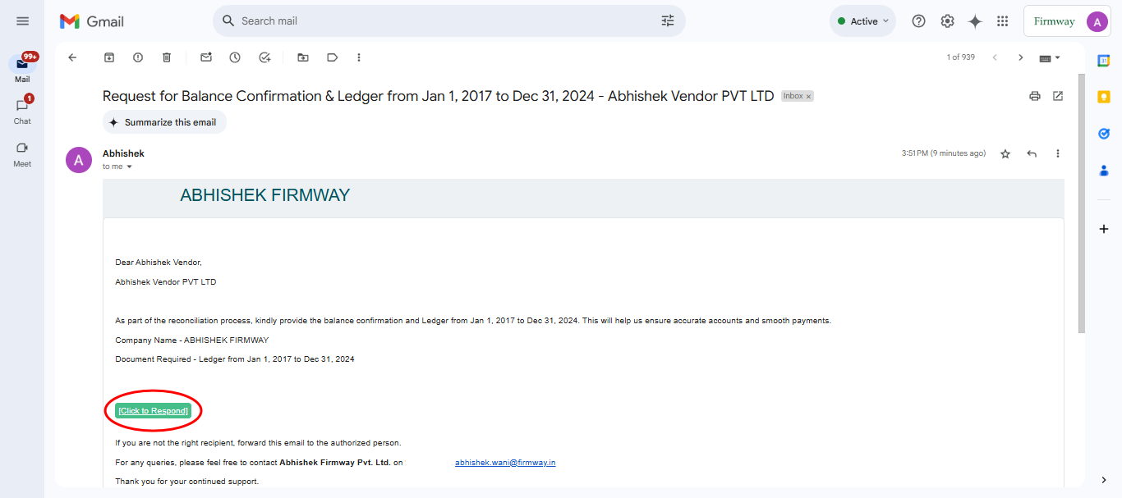Archive this email with the toolbar icon
This screenshot has width=1122, height=498.
pyautogui.click(x=108, y=57)
